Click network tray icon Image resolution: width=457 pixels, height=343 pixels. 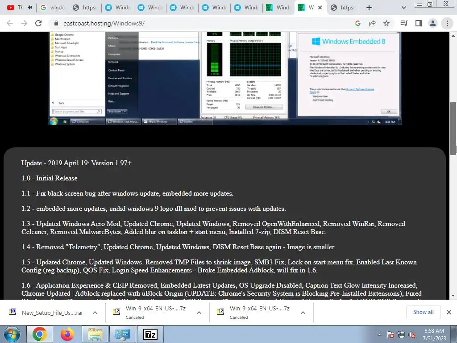click(x=401, y=335)
